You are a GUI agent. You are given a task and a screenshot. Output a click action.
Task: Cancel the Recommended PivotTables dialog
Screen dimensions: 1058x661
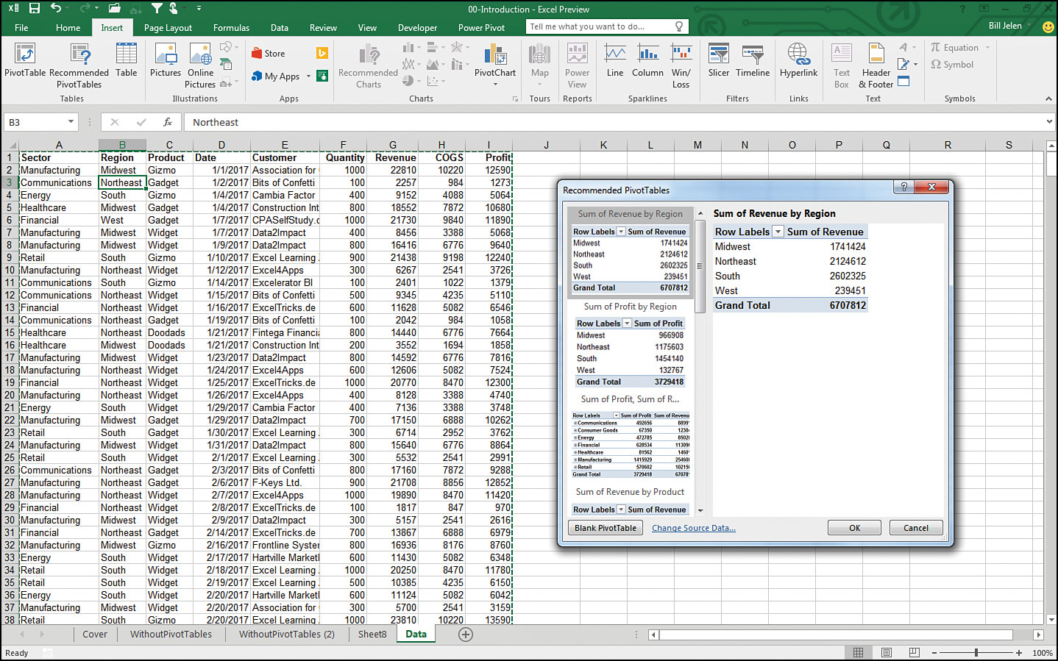(x=916, y=528)
